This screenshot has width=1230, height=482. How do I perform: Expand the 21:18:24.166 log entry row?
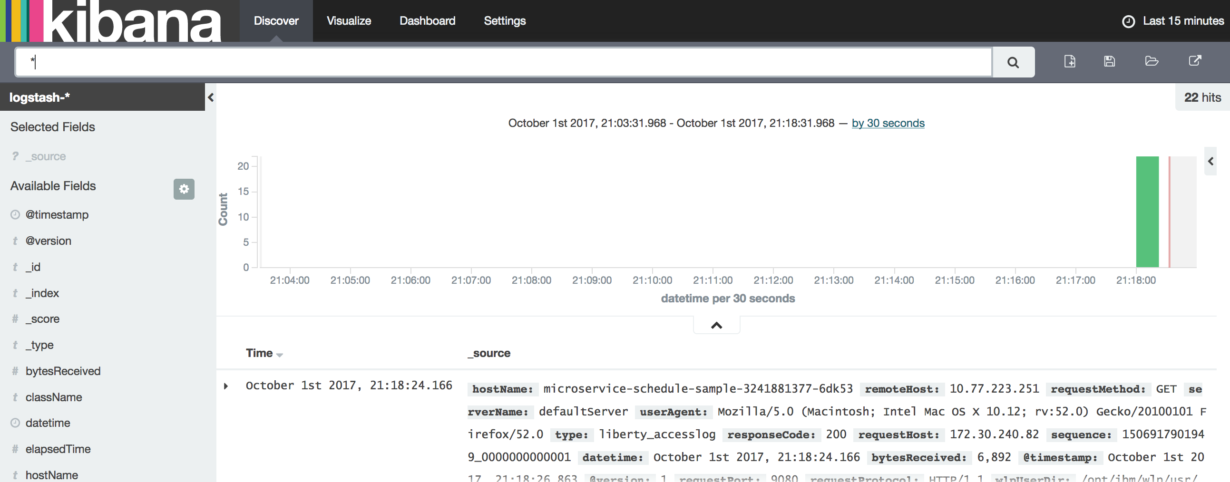pyautogui.click(x=226, y=386)
